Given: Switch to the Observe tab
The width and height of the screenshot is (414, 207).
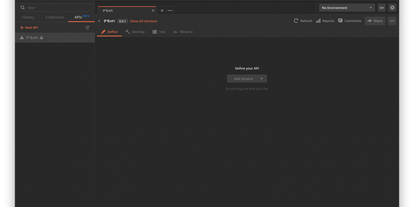Looking at the screenshot, I should (x=183, y=32).
